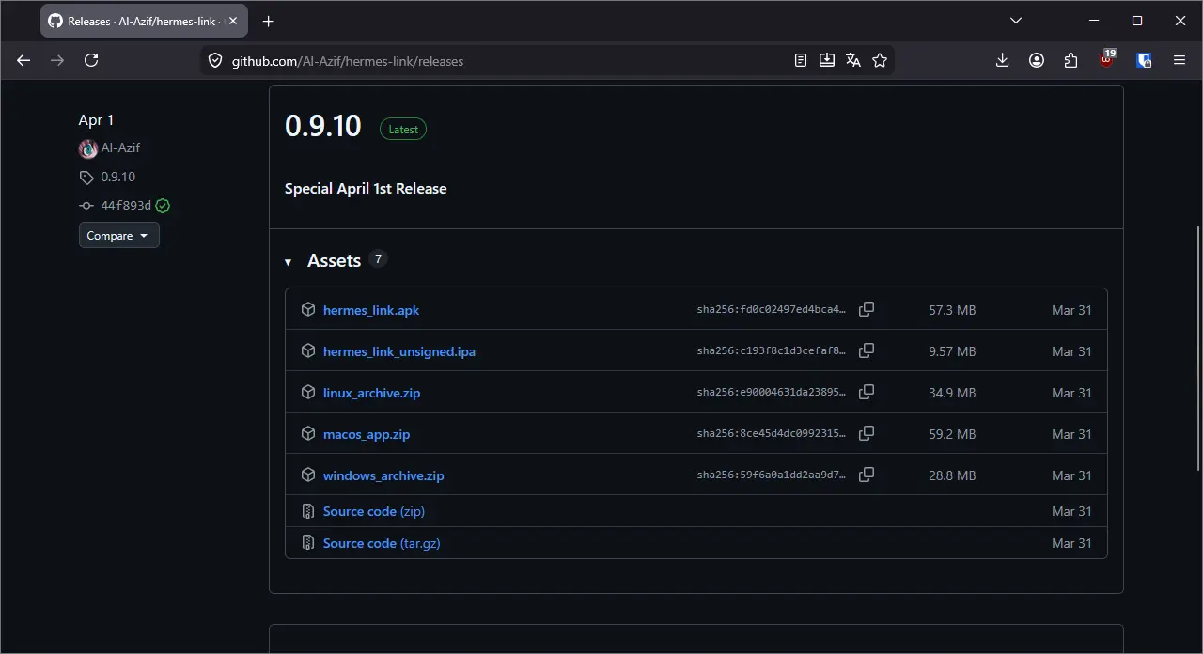
Task: Download Source code (tar.gz)
Action: coord(382,543)
